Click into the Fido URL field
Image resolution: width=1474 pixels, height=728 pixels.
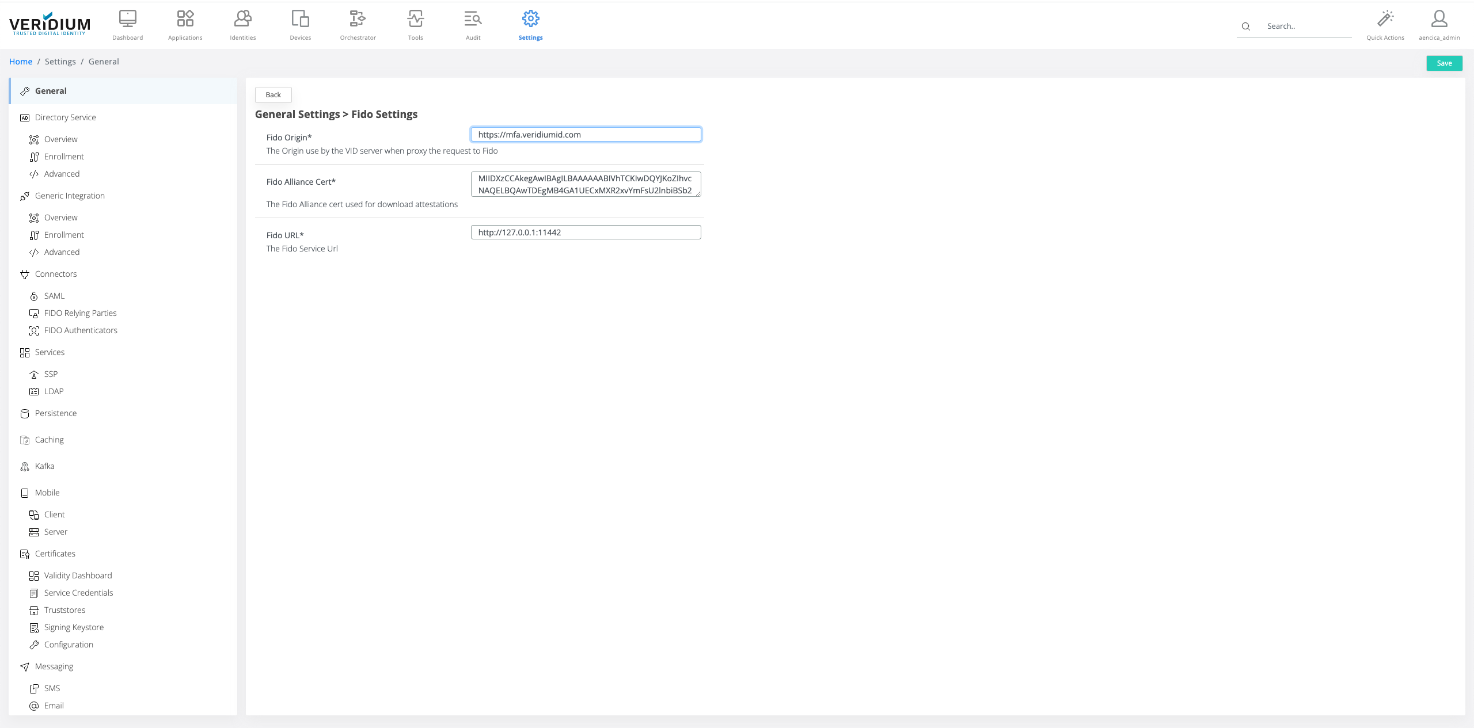click(586, 232)
